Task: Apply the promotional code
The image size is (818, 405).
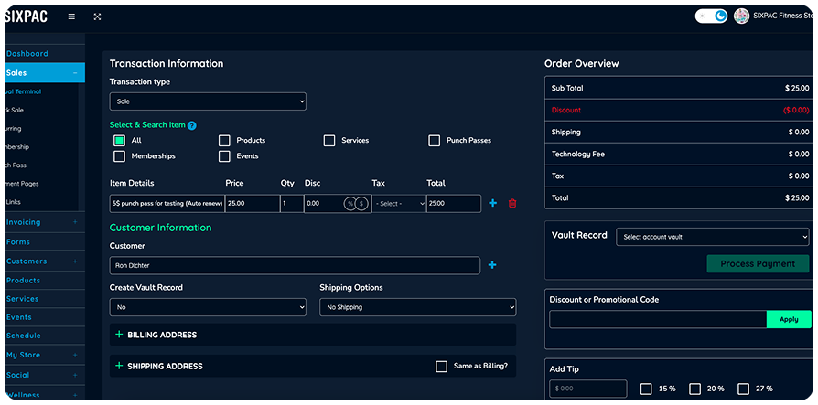Action: click(789, 319)
